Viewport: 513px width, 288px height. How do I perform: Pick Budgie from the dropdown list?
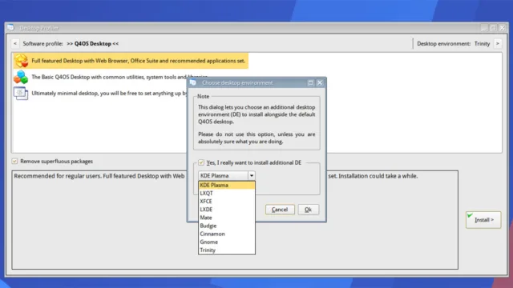click(x=226, y=226)
